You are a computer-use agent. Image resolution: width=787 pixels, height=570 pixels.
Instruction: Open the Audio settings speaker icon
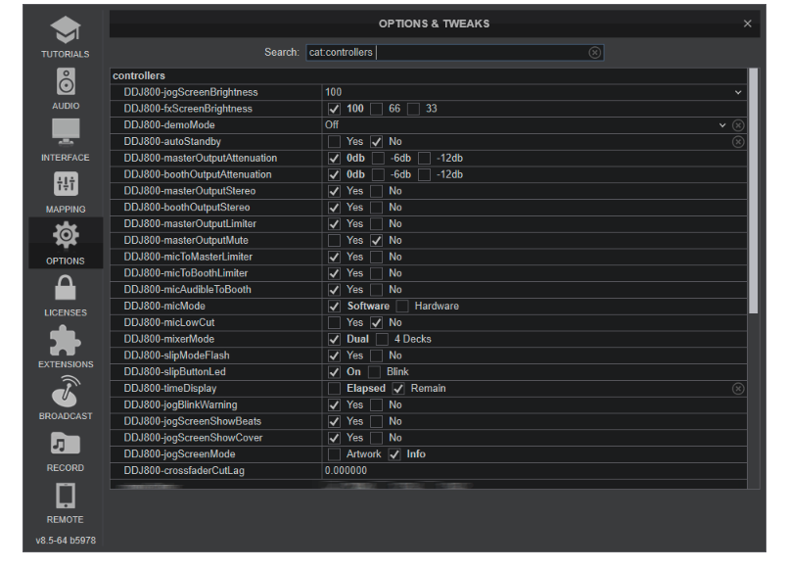(x=66, y=81)
